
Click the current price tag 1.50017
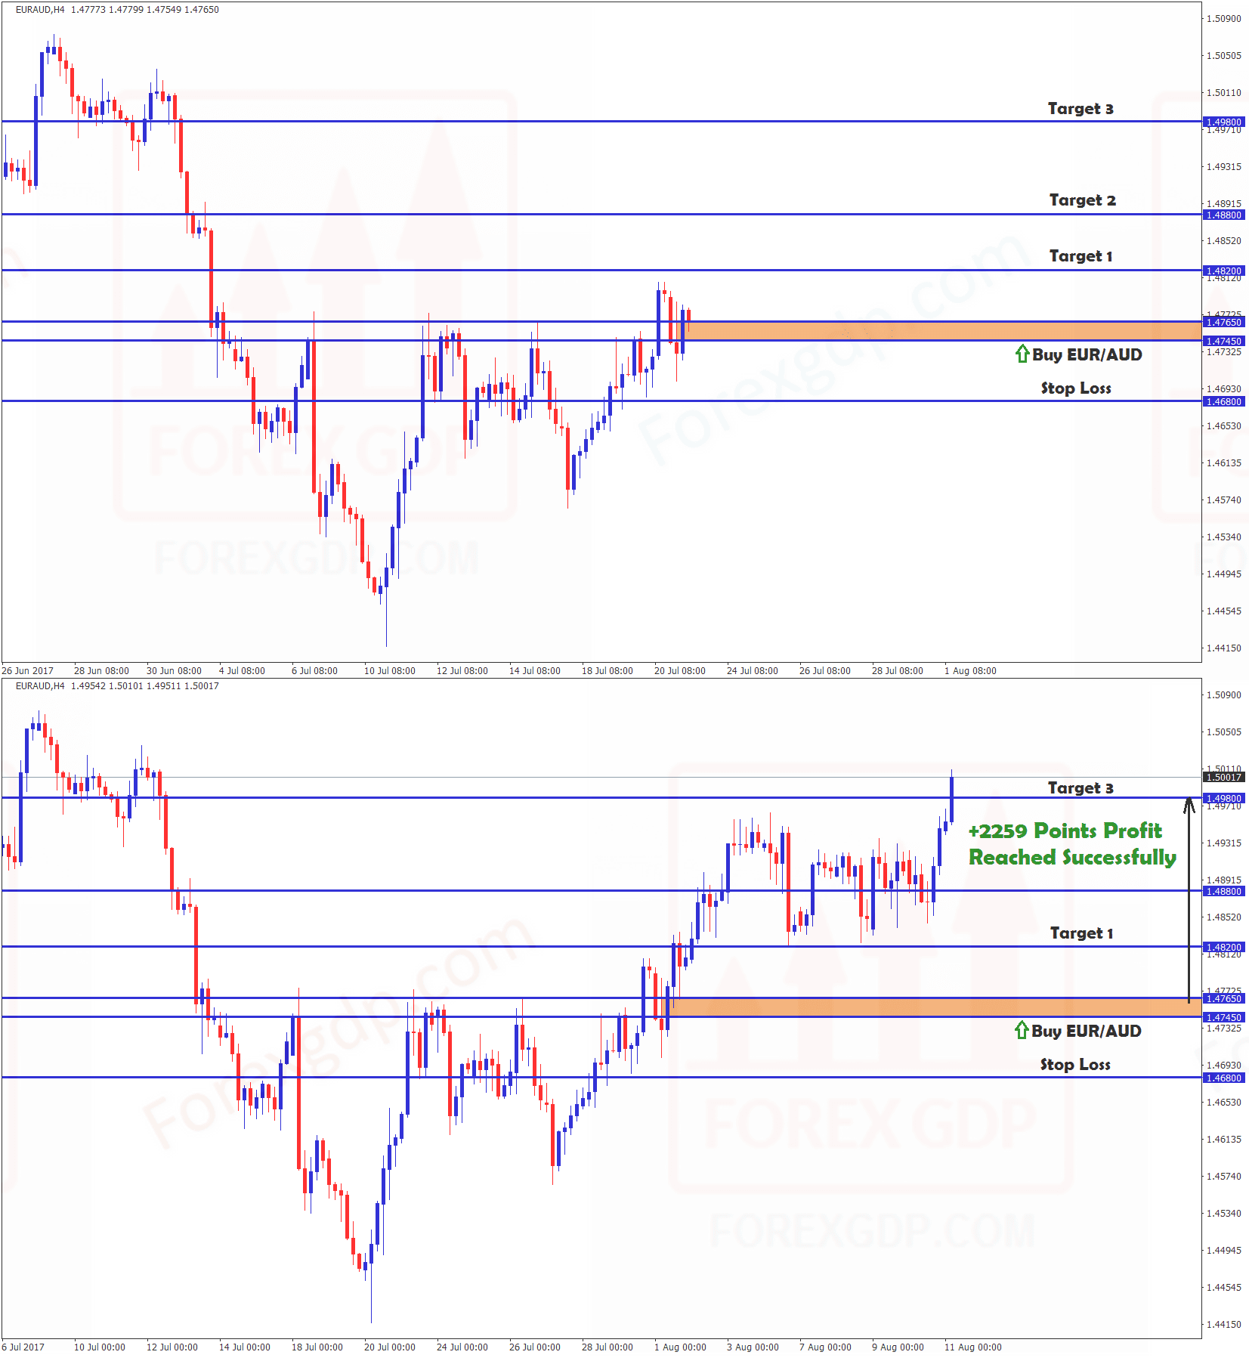pyautogui.click(x=1223, y=777)
